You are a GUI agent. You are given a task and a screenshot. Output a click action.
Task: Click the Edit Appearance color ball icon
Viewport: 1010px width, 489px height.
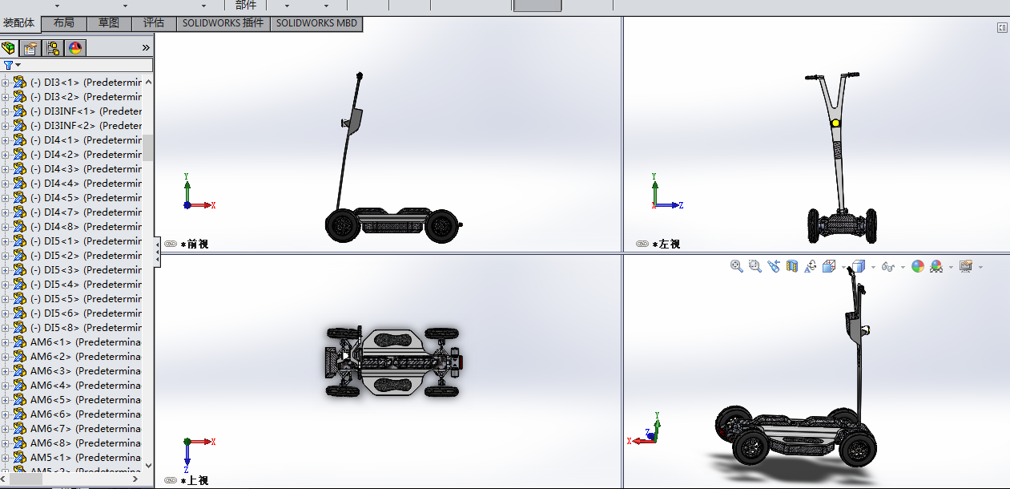(918, 266)
